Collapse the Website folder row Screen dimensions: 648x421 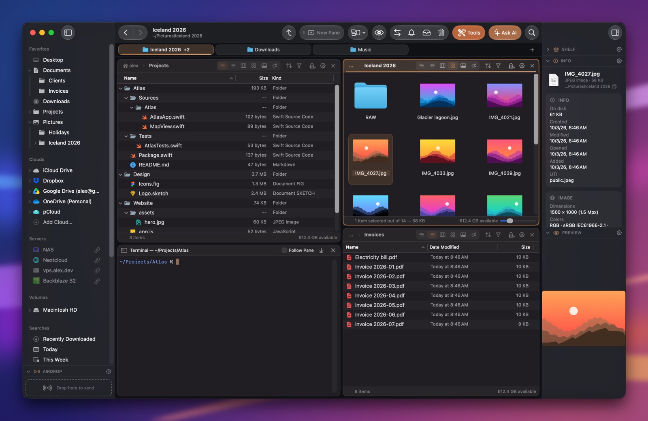[121, 203]
